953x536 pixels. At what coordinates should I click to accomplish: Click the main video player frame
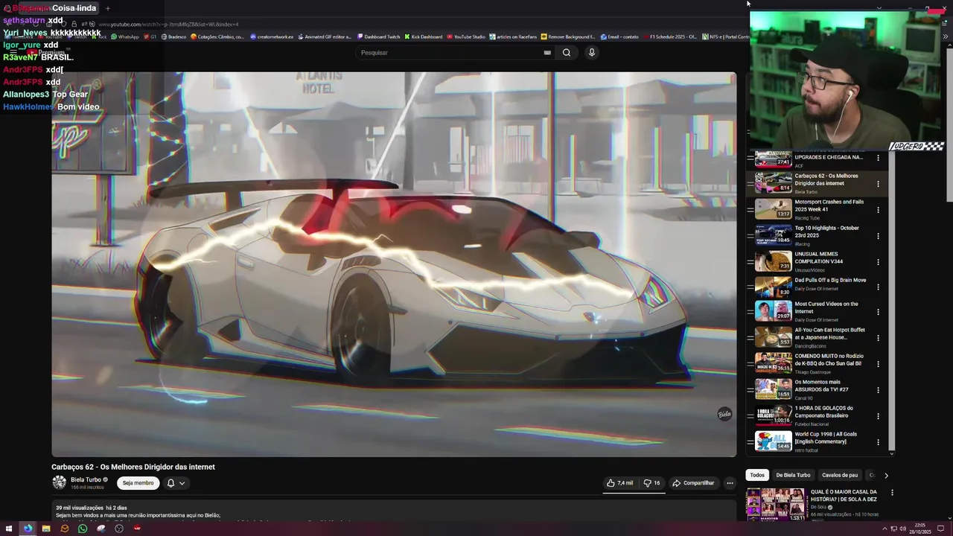(x=394, y=264)
